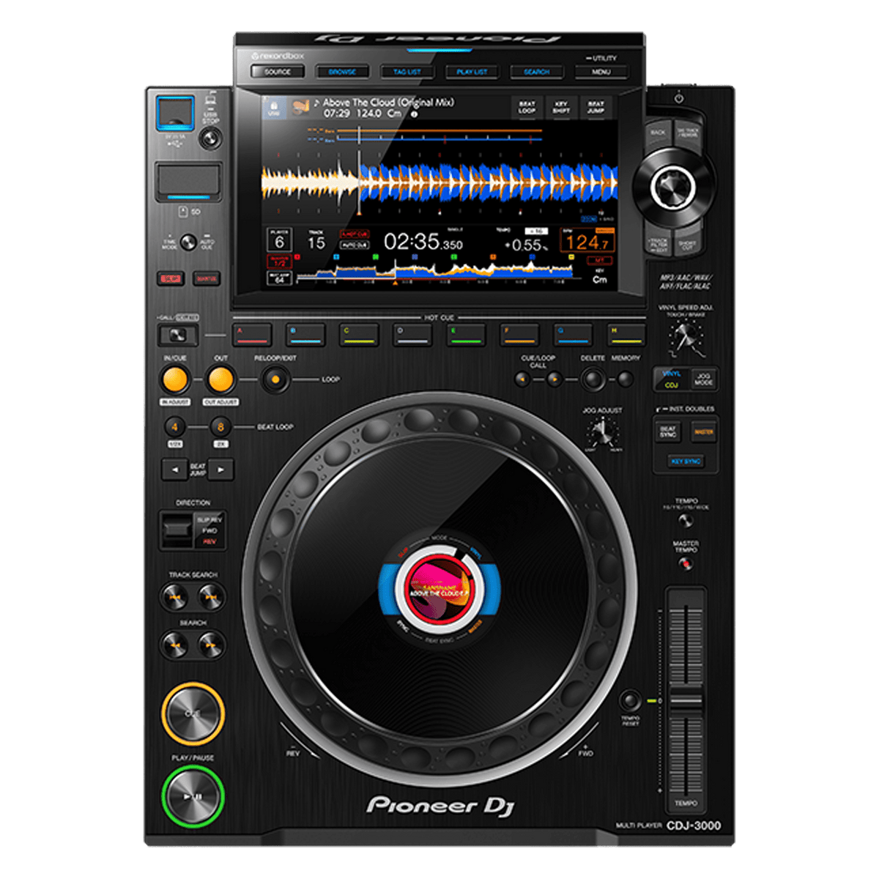The width and height of the screenshot is (879, 879).
Task: Click the BACK button near the rotary selector
Action: click(658, 133)
